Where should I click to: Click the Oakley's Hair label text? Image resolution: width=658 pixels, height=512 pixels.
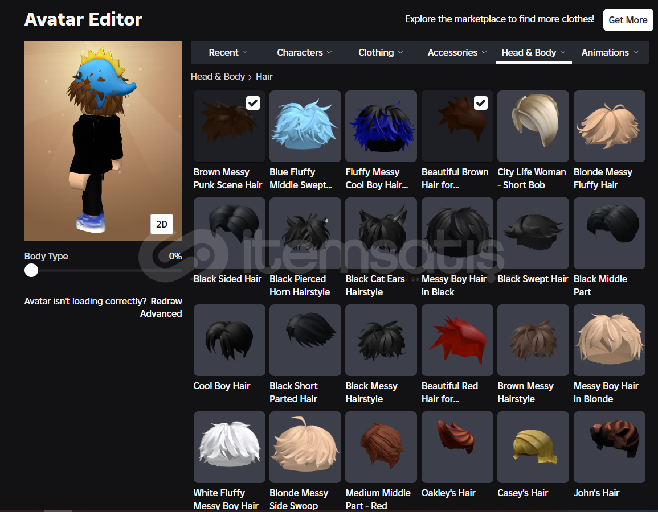(x=448, y=493)
